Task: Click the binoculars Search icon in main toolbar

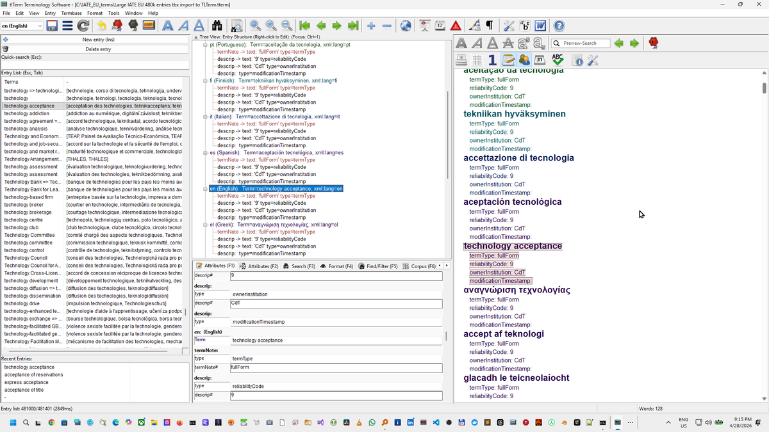Action: click(x=217, y=26)
